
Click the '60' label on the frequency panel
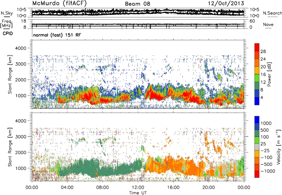pyautogui.click(x=252, y=21)
